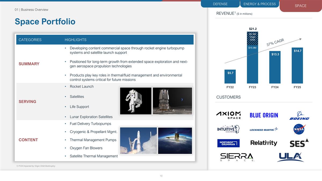The width and height of the screenshot is (322, 181).
Task: Open the ENERGY & PROCESS tab
Action: 259,4
